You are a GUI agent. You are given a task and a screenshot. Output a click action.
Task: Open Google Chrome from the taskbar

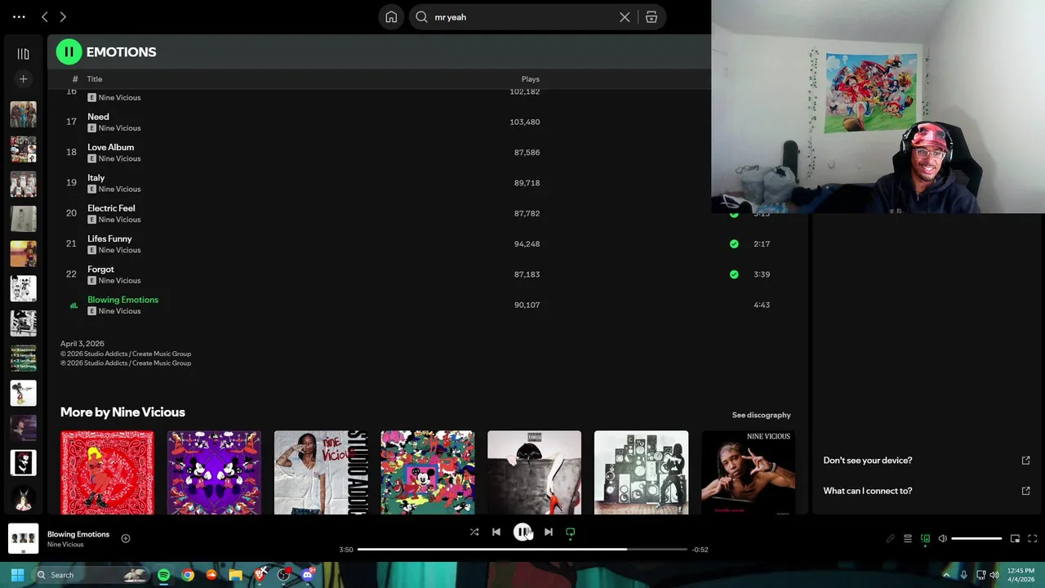(188, 575)
